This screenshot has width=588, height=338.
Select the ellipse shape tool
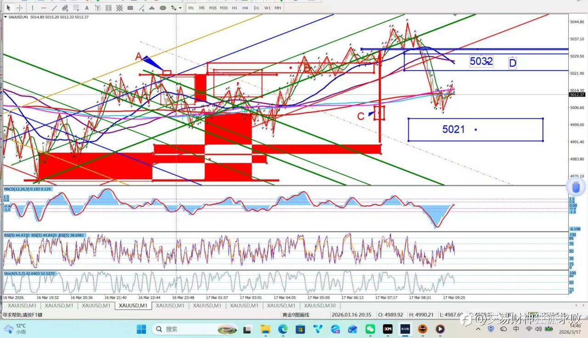[x=163, y=8]
